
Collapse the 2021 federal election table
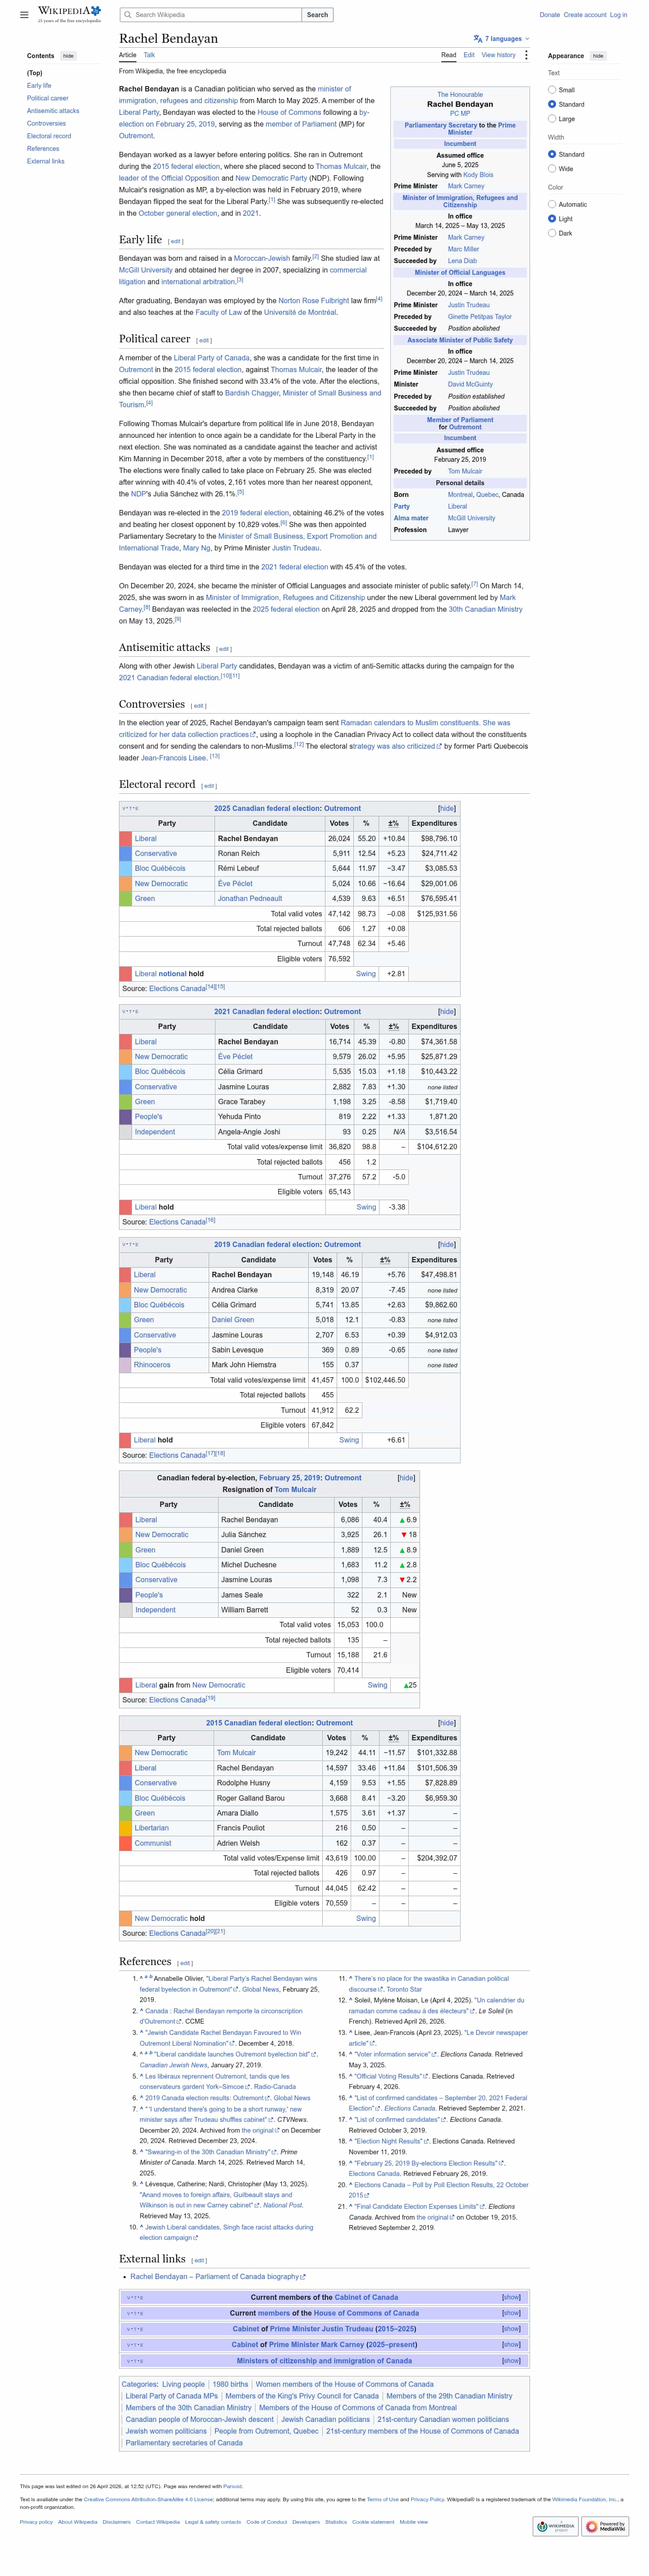click(x=447, y=1011)
